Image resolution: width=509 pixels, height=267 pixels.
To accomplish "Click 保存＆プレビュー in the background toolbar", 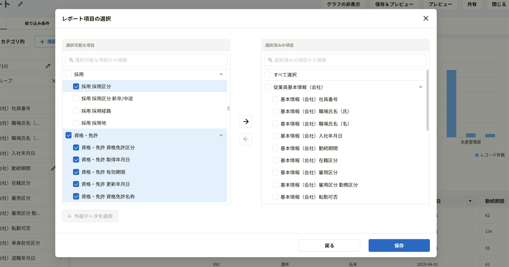I will [x=394, y=4].
